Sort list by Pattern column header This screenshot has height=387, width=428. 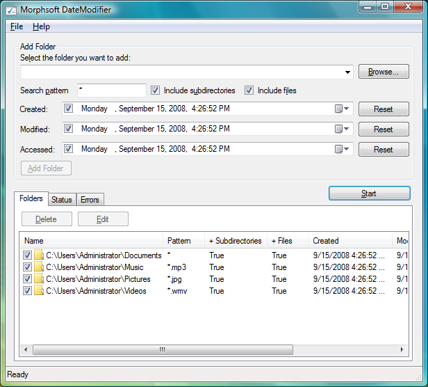(x=184, y=241)
